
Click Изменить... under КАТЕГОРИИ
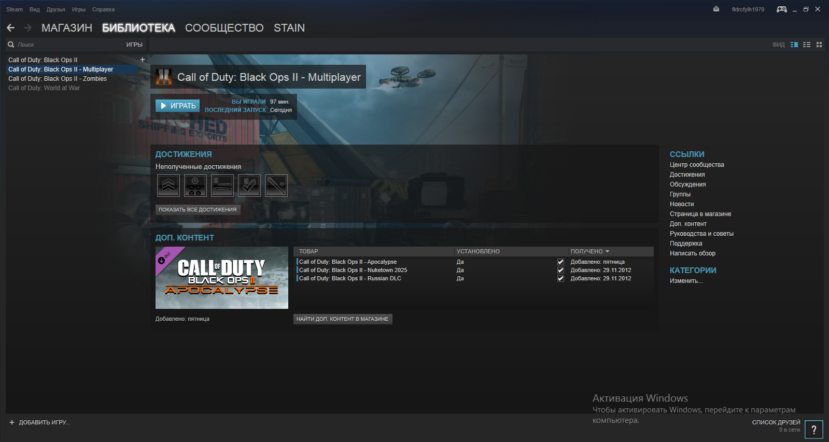tap(686, 281)
